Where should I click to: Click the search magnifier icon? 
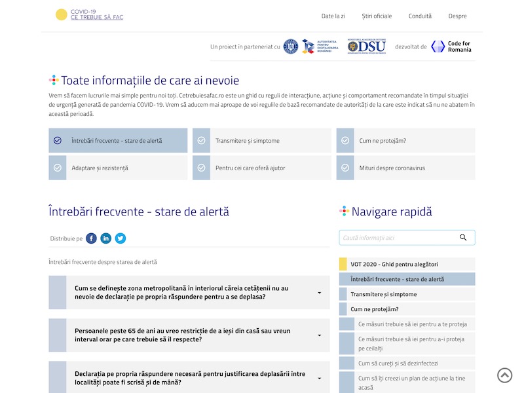pos(463,238)
